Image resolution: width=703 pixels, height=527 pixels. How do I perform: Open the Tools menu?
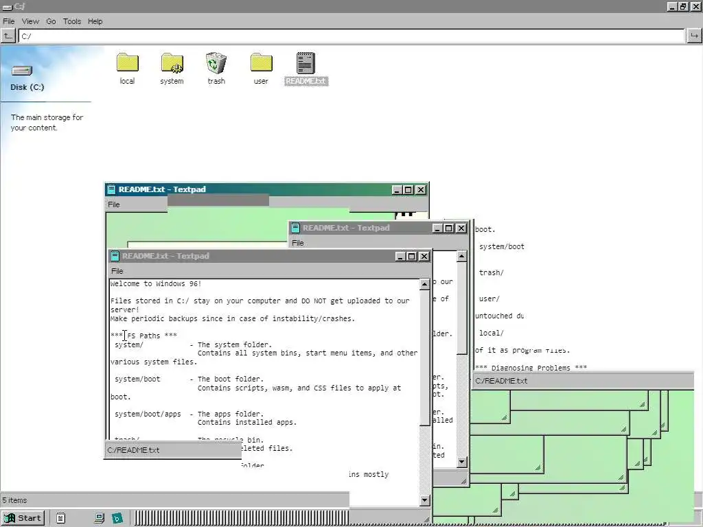click(71, 21)
